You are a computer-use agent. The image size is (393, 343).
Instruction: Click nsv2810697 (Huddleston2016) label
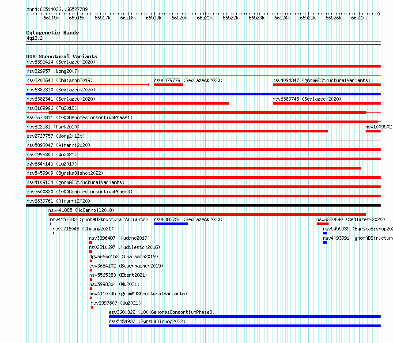click(x=125, y=247)
